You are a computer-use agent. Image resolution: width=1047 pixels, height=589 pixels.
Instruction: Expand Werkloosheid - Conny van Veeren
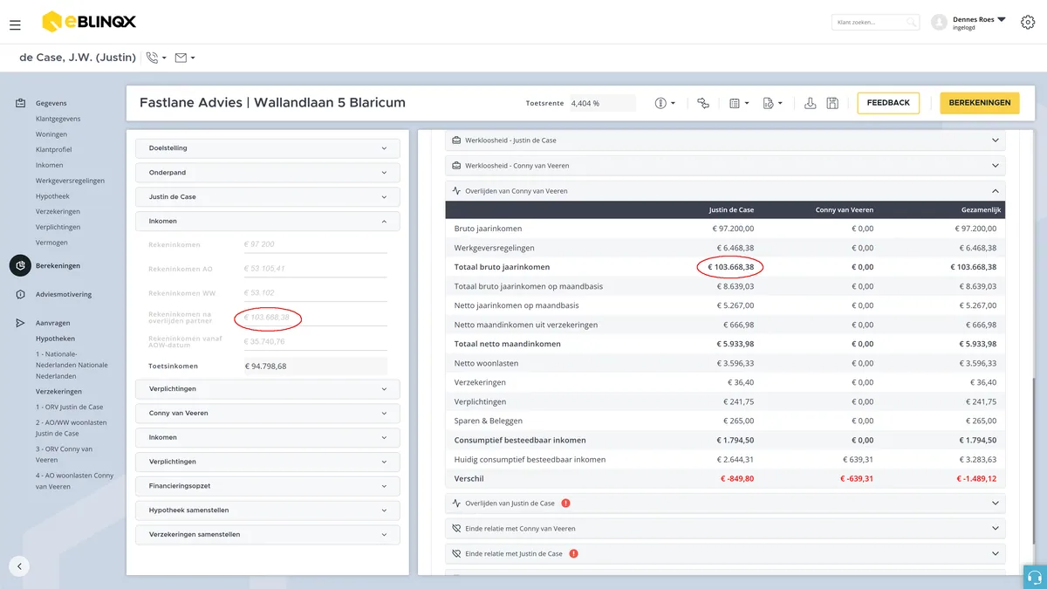click(725, 166)
